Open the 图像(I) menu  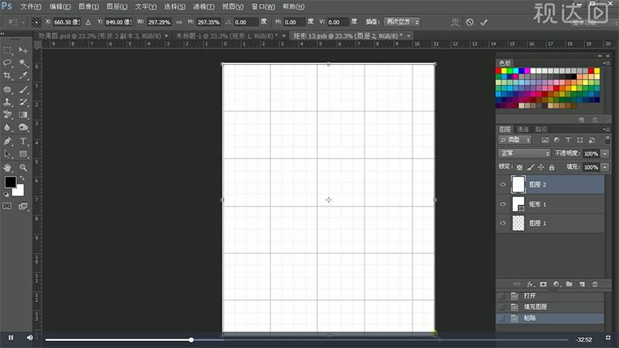85,6
